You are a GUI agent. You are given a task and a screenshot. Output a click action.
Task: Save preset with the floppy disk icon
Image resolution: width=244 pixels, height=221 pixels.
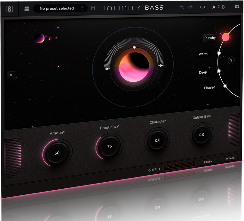click(x=93, y=8)
